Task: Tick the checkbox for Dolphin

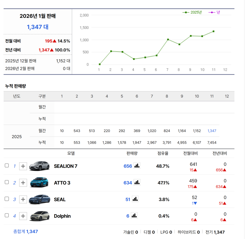Action: [x=7, y=215]
